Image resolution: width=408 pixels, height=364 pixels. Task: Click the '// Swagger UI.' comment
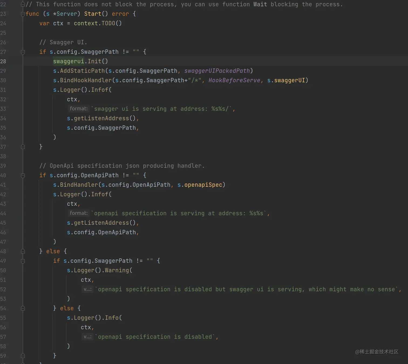pyautogui.click(x=63, y=42)
